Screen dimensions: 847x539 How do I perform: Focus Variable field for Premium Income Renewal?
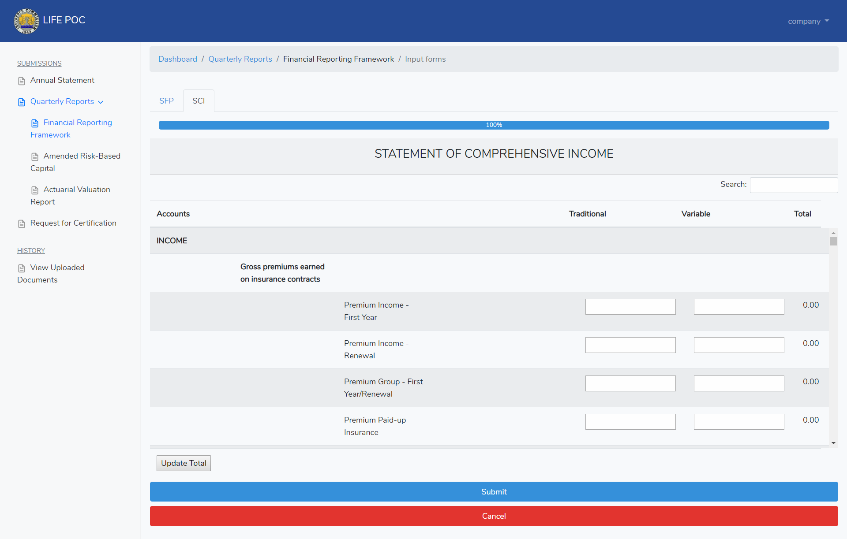(739, 345)
